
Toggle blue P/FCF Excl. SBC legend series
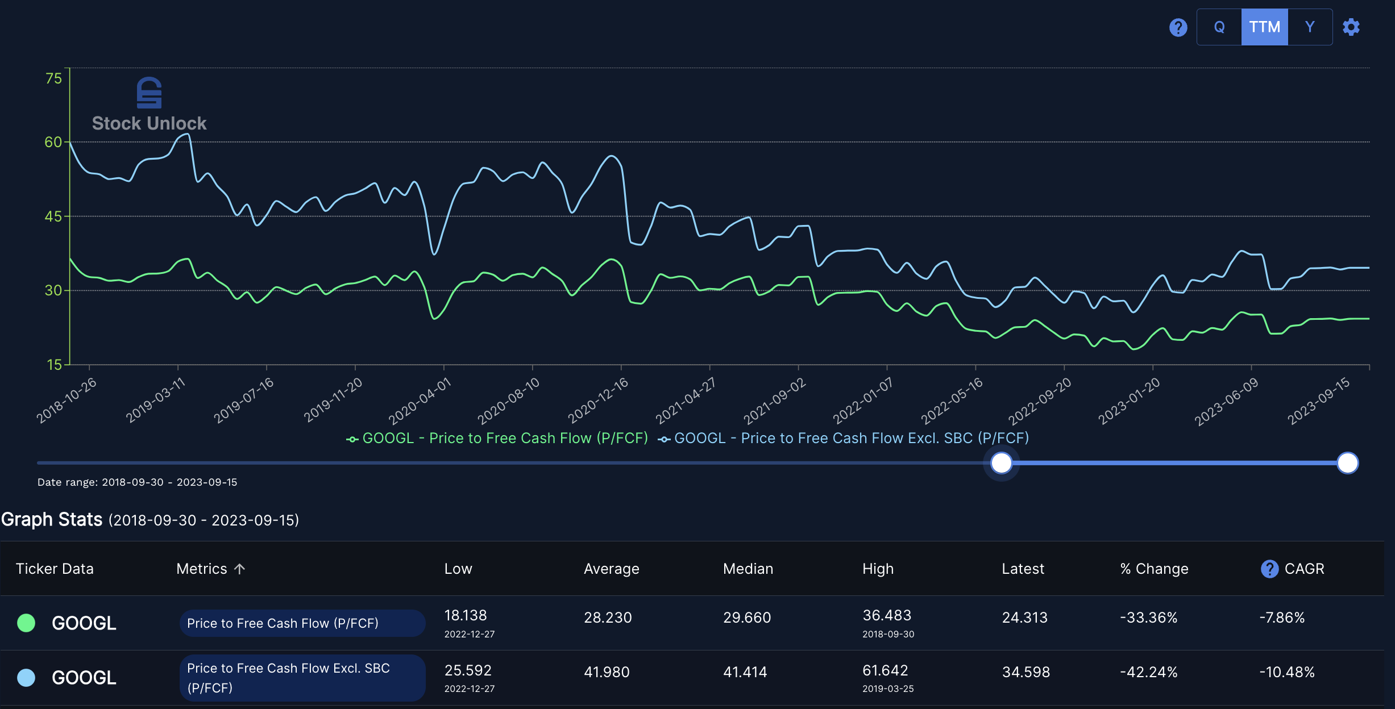[844, 438]
